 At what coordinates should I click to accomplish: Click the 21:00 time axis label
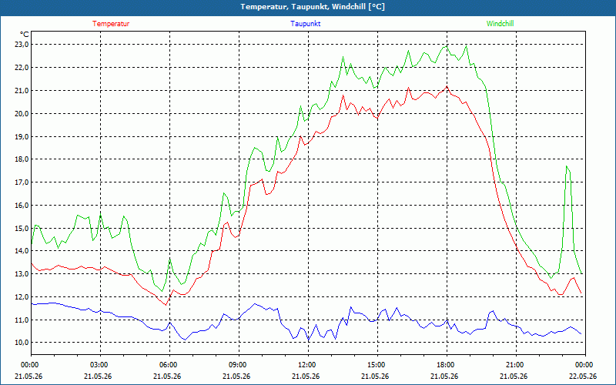[516, 365]
